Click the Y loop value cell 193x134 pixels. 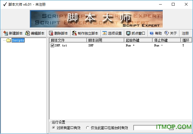pyautogui.click(x=183, y=46)
